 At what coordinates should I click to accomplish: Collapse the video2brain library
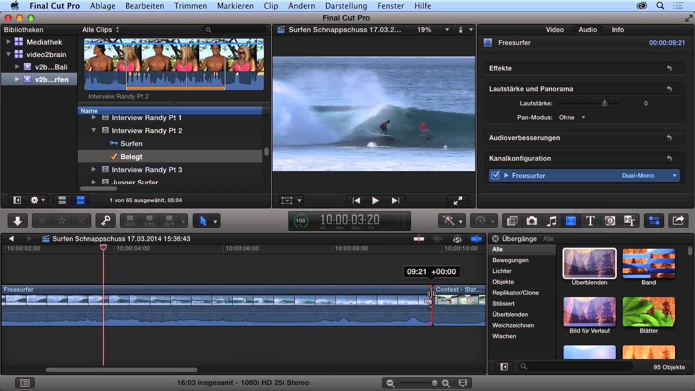click(8, 54)
